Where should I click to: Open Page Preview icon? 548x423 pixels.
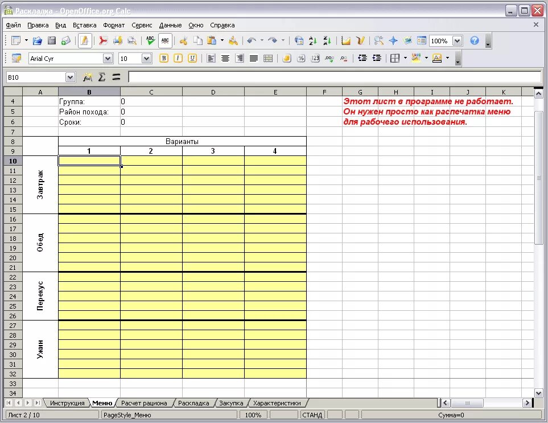tap(132, 40)
